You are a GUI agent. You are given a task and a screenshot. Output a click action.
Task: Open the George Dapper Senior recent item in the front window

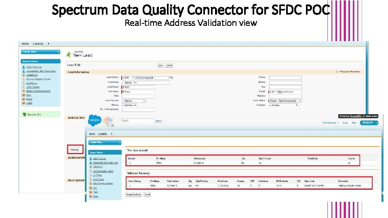(103, 171)
